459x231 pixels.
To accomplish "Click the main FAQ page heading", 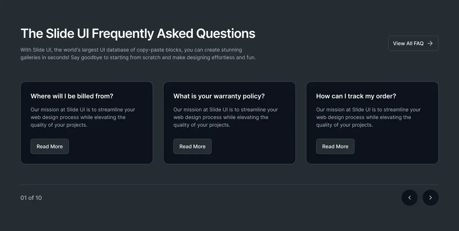I will (138, 33).
